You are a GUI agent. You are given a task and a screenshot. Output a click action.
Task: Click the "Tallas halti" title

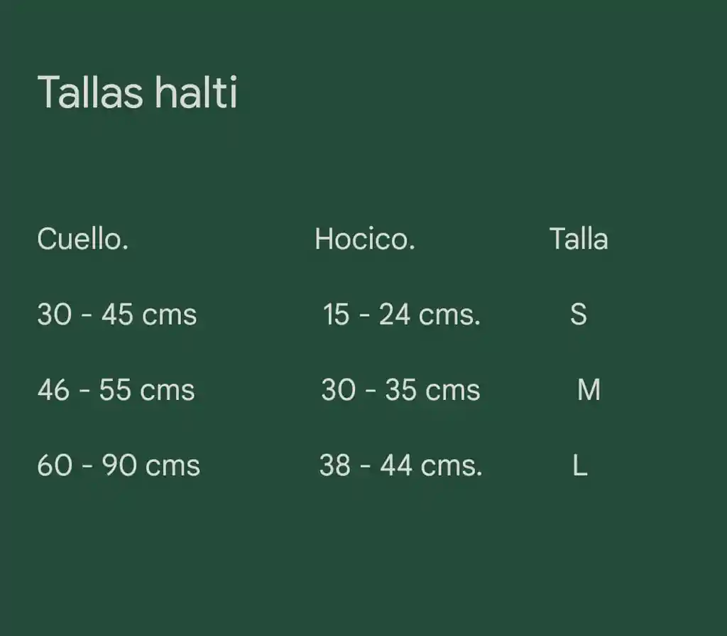(x=137, y=92)
